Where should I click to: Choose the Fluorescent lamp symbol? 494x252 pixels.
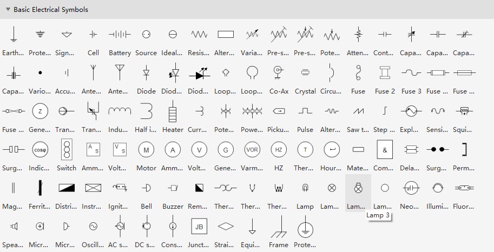click(464, 188)
